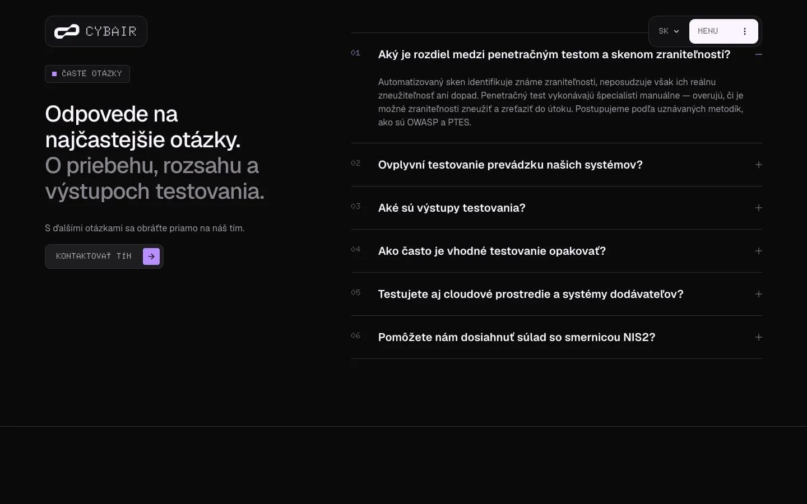This screenshot has width=807, height=504.
Task: Click the three-dot icon in the Menu button
Action: click(x=745, y=31)
